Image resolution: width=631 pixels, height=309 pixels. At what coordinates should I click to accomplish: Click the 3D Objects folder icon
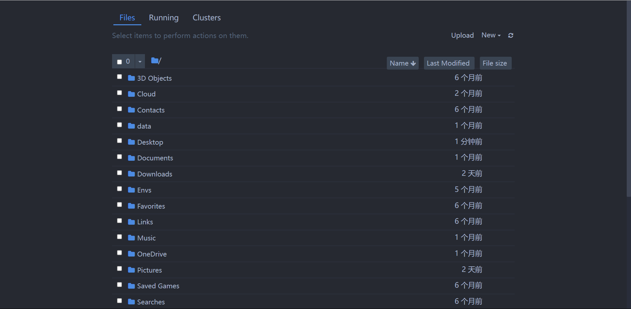click(x=131, y=78)
